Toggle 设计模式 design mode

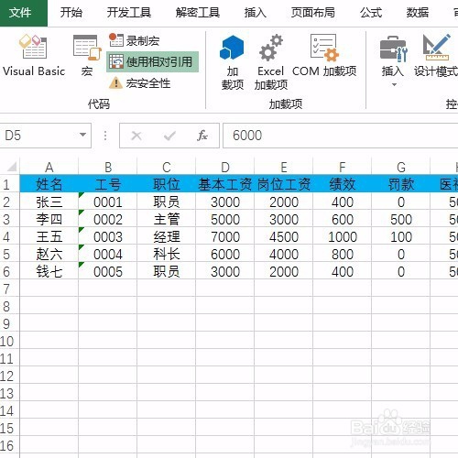(x=436, y=55)
